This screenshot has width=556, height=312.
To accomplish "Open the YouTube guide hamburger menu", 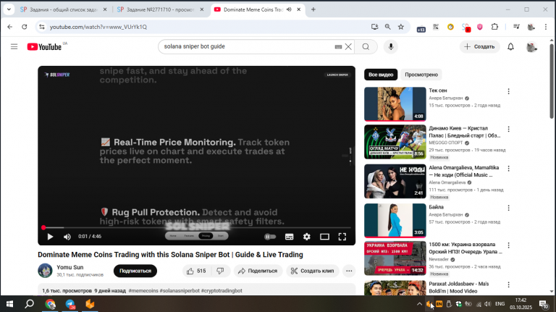I will [14, 46].
